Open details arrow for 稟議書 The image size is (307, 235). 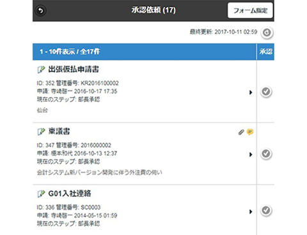(x=251, y=155)
